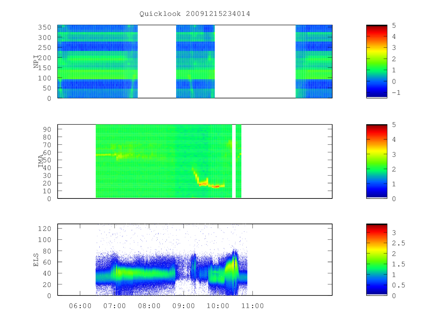Image resolution: width=443 pixels, height=332 pixels.
Task: Click the 08:00 time axis tick label
Action: pos(149,306)
